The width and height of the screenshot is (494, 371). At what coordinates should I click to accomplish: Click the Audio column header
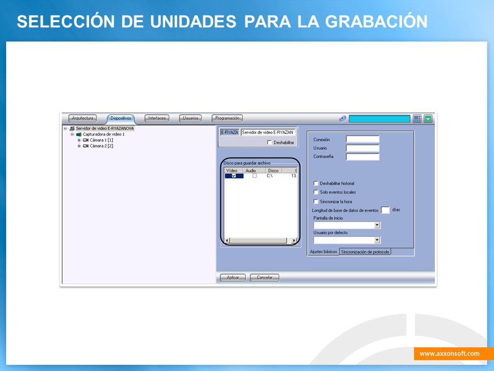pos(254,171)
